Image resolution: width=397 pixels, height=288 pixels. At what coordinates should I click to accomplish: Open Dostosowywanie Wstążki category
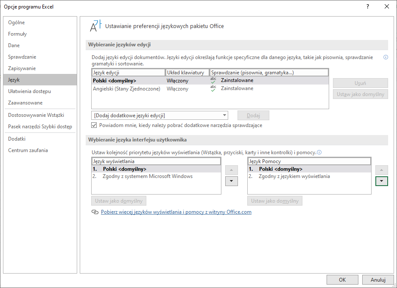[40, 115]
